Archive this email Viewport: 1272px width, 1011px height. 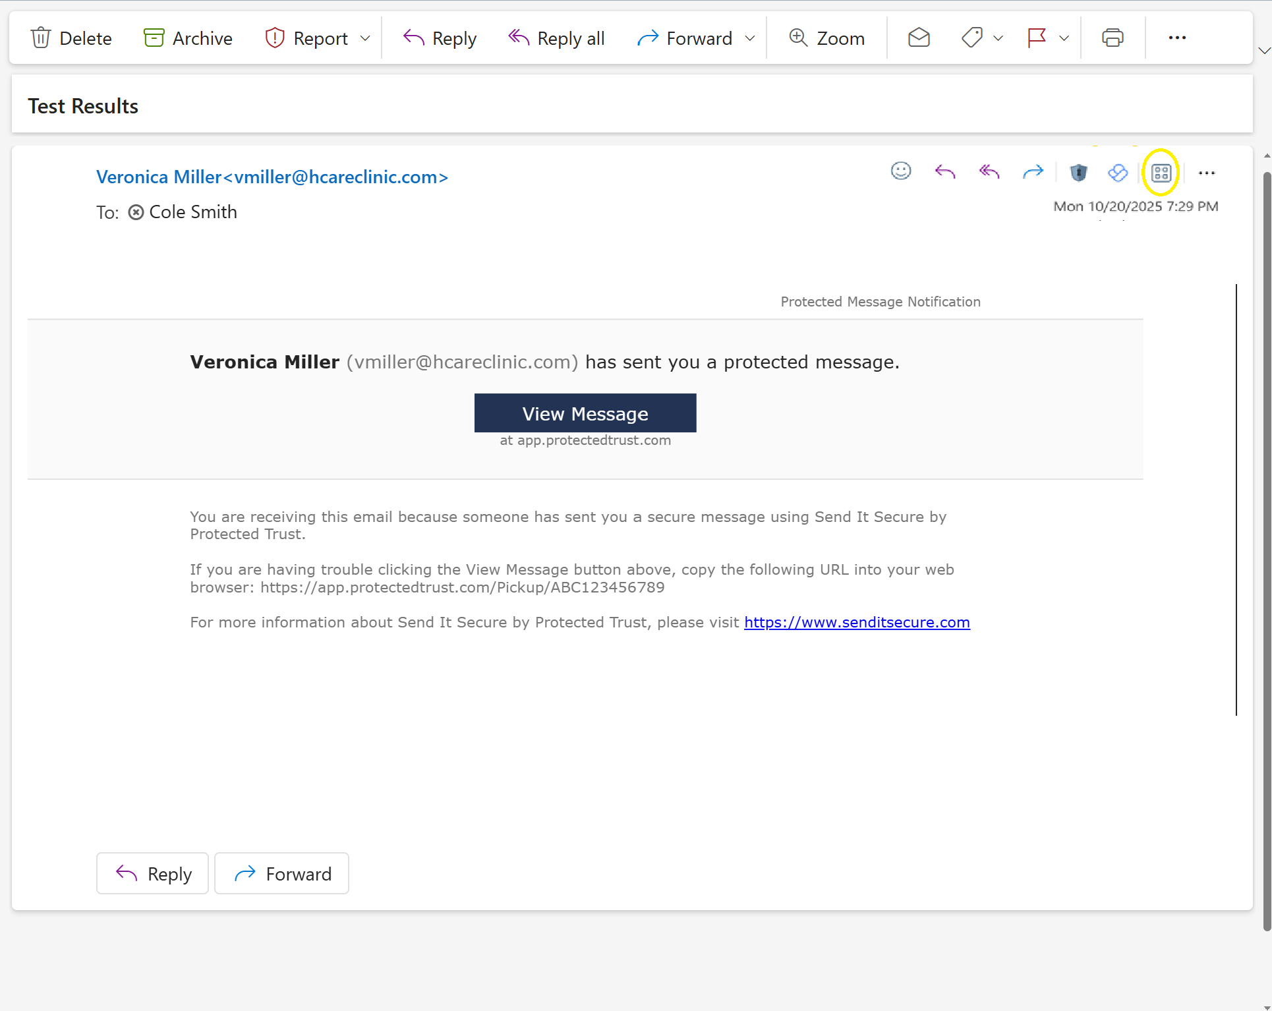pyautogui.click(x=188, y=38)
